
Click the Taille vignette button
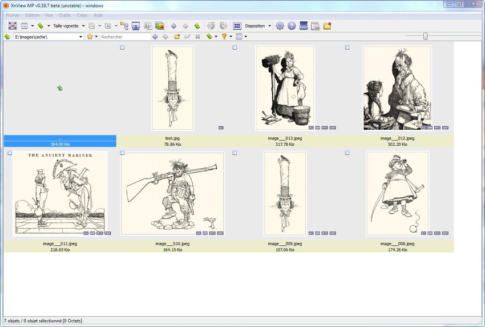coord(66,26)
